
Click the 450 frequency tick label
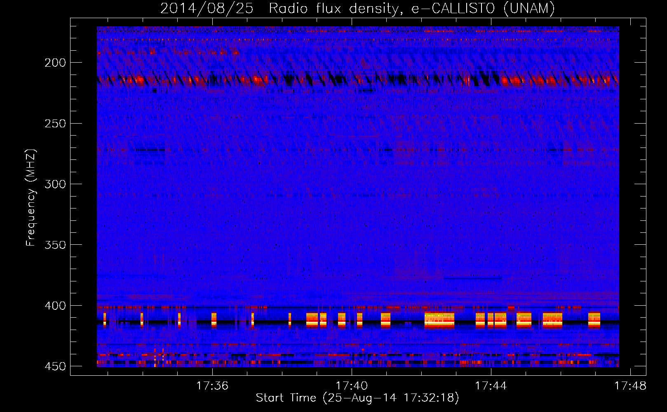(x=55, y=366)
